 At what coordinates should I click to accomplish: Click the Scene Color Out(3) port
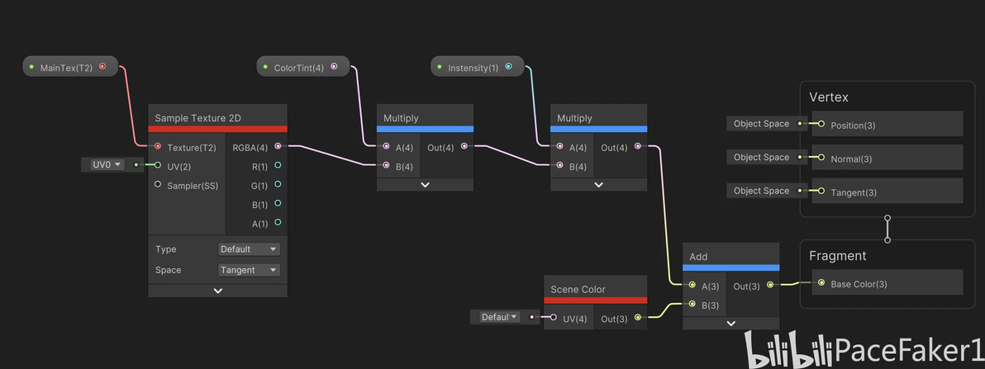[638, 318]
